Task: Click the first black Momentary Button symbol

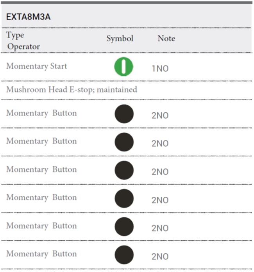Action: [x=124, y=114]
